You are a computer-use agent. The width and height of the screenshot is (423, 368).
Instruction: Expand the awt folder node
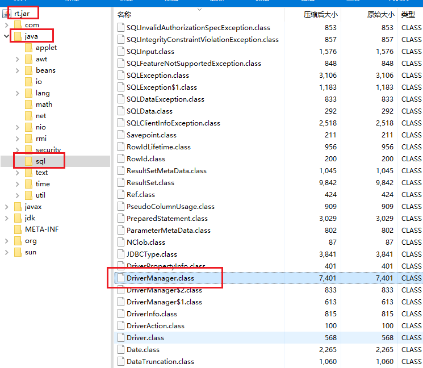[17, 59]
